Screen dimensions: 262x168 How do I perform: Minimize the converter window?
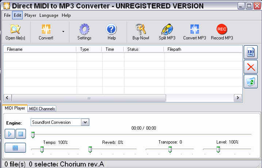(240, 6)
